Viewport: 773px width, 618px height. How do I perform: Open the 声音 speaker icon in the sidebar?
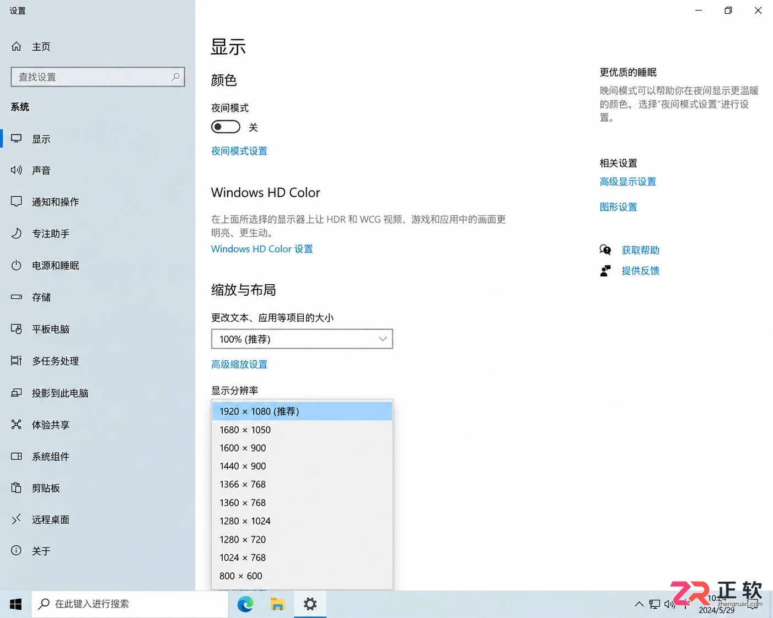click(17, 170)
